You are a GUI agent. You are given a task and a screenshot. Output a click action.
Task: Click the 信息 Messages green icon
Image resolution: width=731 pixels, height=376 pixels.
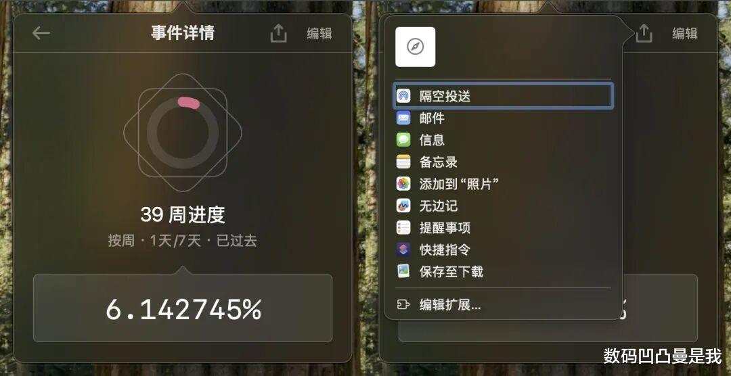[x=403, y=140]
